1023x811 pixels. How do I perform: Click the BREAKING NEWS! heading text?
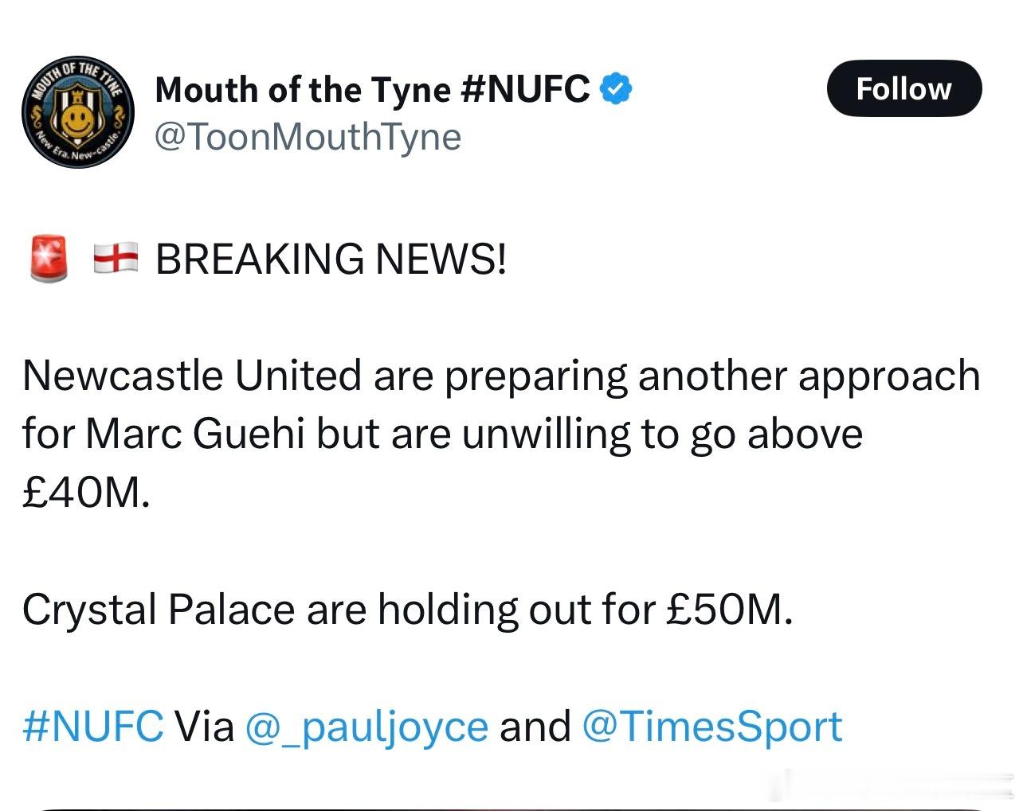331,259
